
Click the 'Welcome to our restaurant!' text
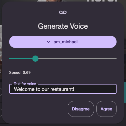point(44,89)
